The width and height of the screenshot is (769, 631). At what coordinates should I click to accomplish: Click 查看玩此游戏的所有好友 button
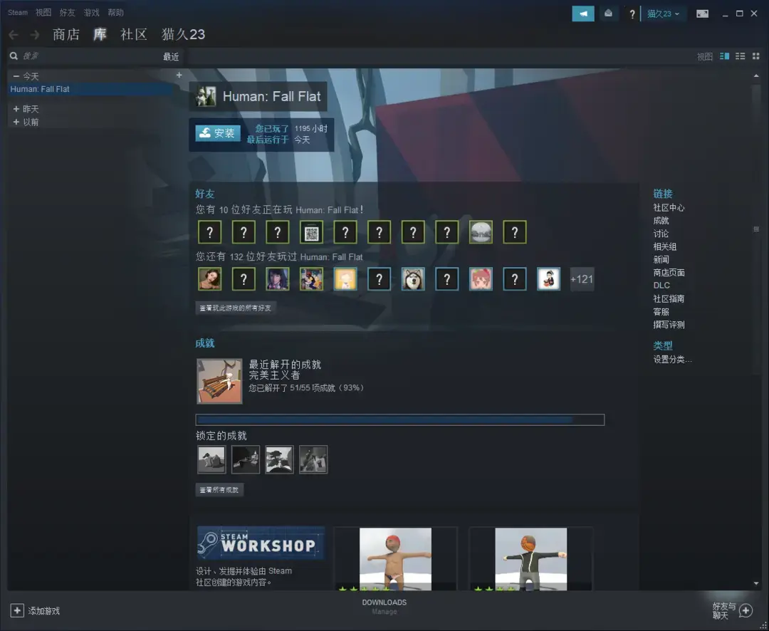pos(236,308)
